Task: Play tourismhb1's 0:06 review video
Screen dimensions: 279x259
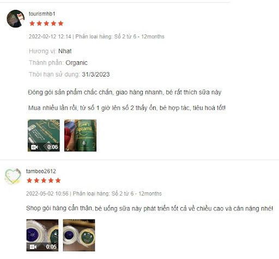Action: coord(44,136)
